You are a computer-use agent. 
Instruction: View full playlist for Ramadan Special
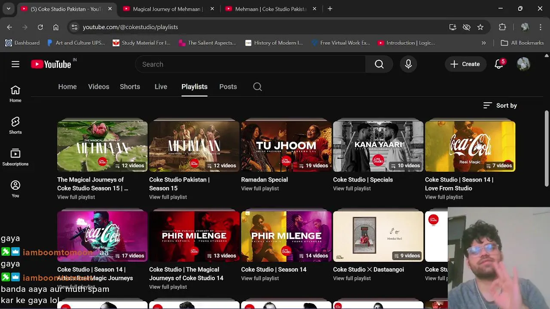260,188
